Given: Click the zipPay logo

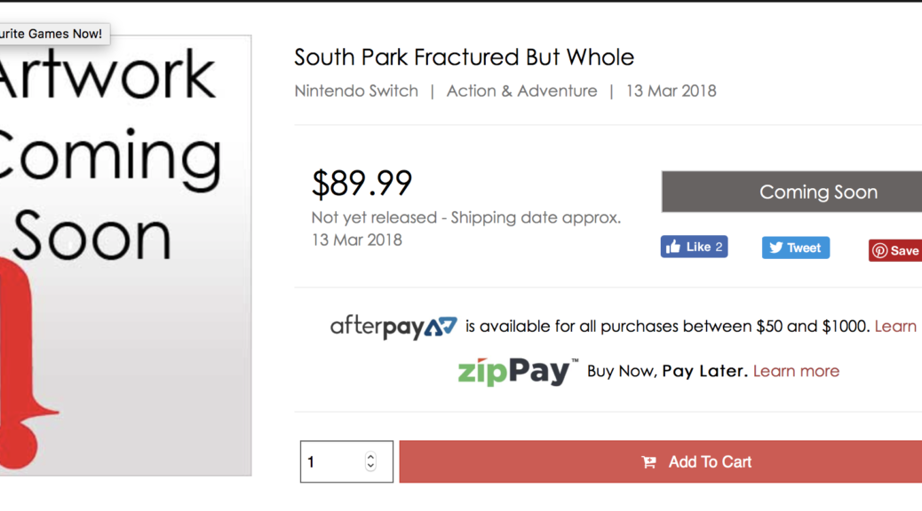Looking at the screenshot, I should click(518, 372).
